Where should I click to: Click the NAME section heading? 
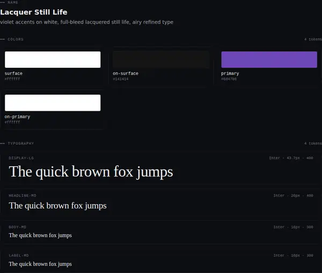[13, 3]
